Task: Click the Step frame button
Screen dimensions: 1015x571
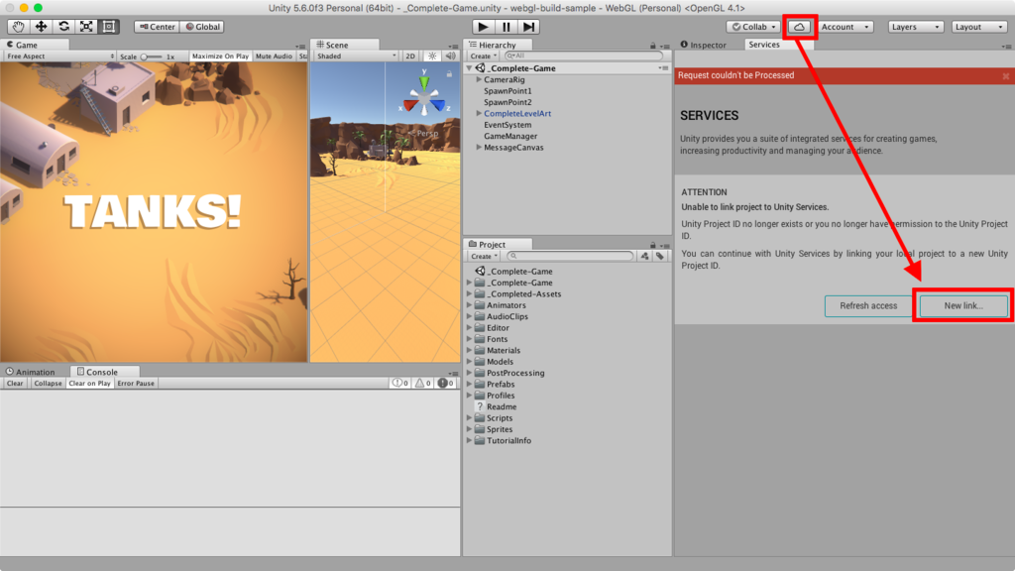Action: pos(529,27)
